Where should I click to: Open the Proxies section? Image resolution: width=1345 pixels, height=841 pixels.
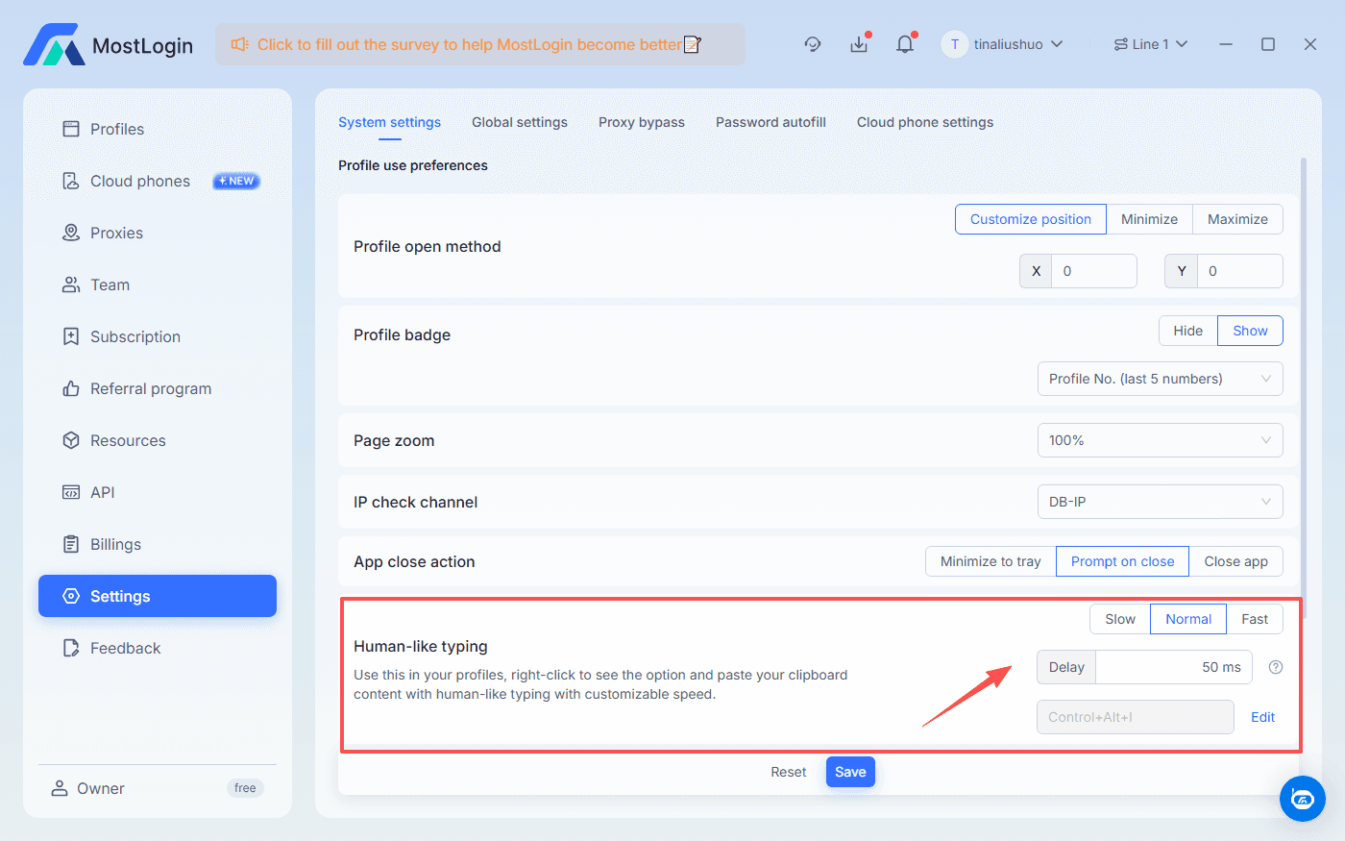point(117,232)
